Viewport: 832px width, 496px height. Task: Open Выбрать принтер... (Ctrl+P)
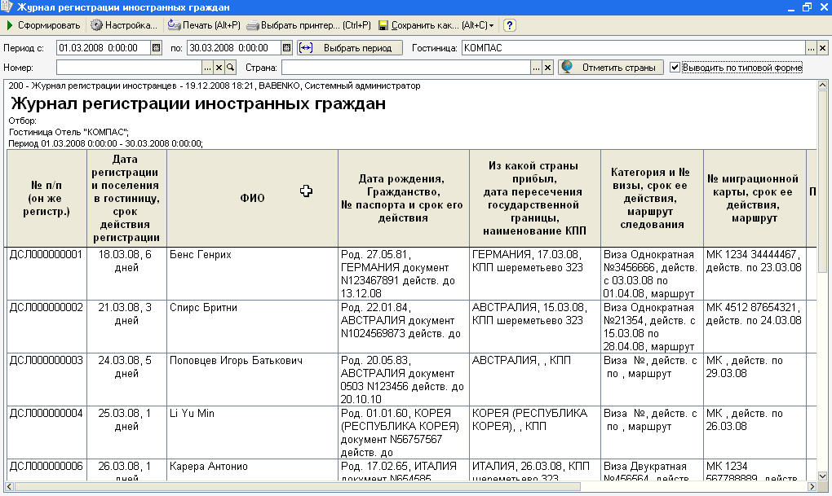point(308,25)
